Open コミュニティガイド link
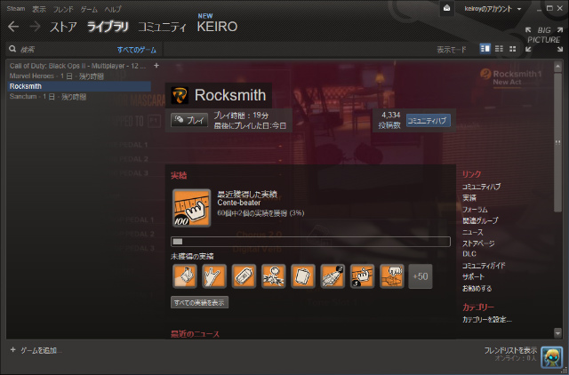Viewport: 569px width, 375px height. [484, 266]
